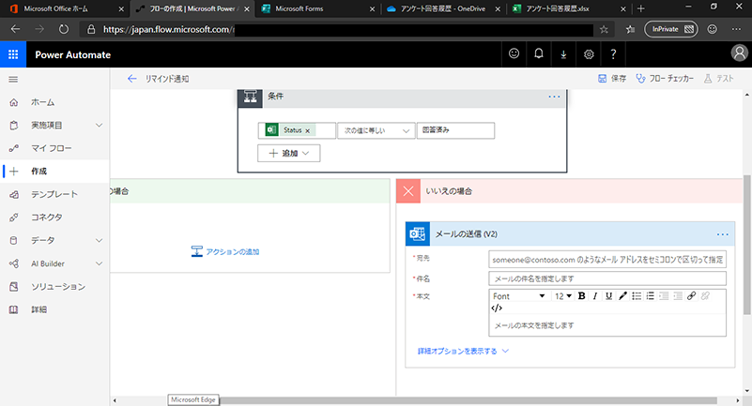The width and height of the screenshot is (752, 406).
Task: Click the 本文 mail body text area
Action: tap(607, 325)
